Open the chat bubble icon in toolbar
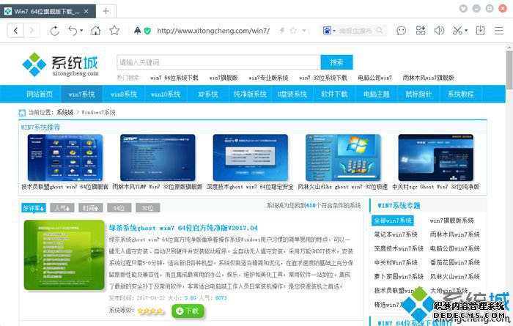The height and width of the screenshot is (326, 513). pos(401,31)
